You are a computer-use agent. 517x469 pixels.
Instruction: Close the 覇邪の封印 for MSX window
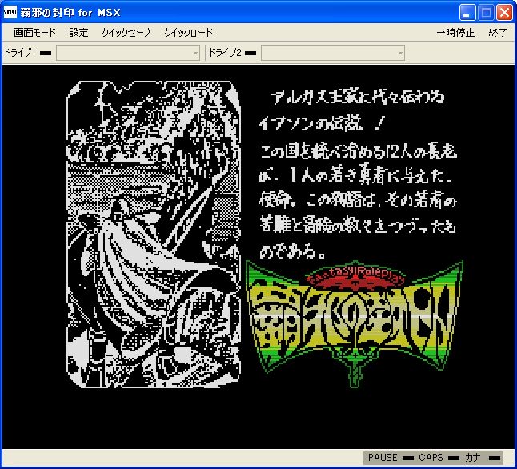pos(504,13)
